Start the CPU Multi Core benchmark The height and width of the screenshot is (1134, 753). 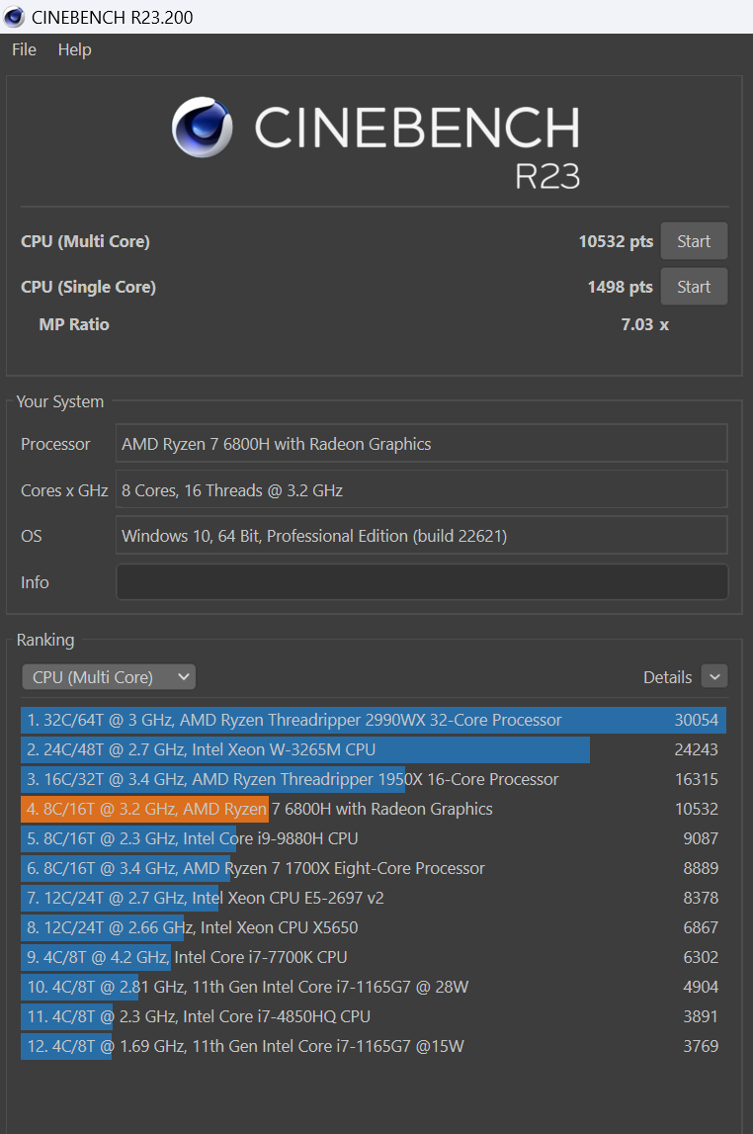click(x=694, y=241)
